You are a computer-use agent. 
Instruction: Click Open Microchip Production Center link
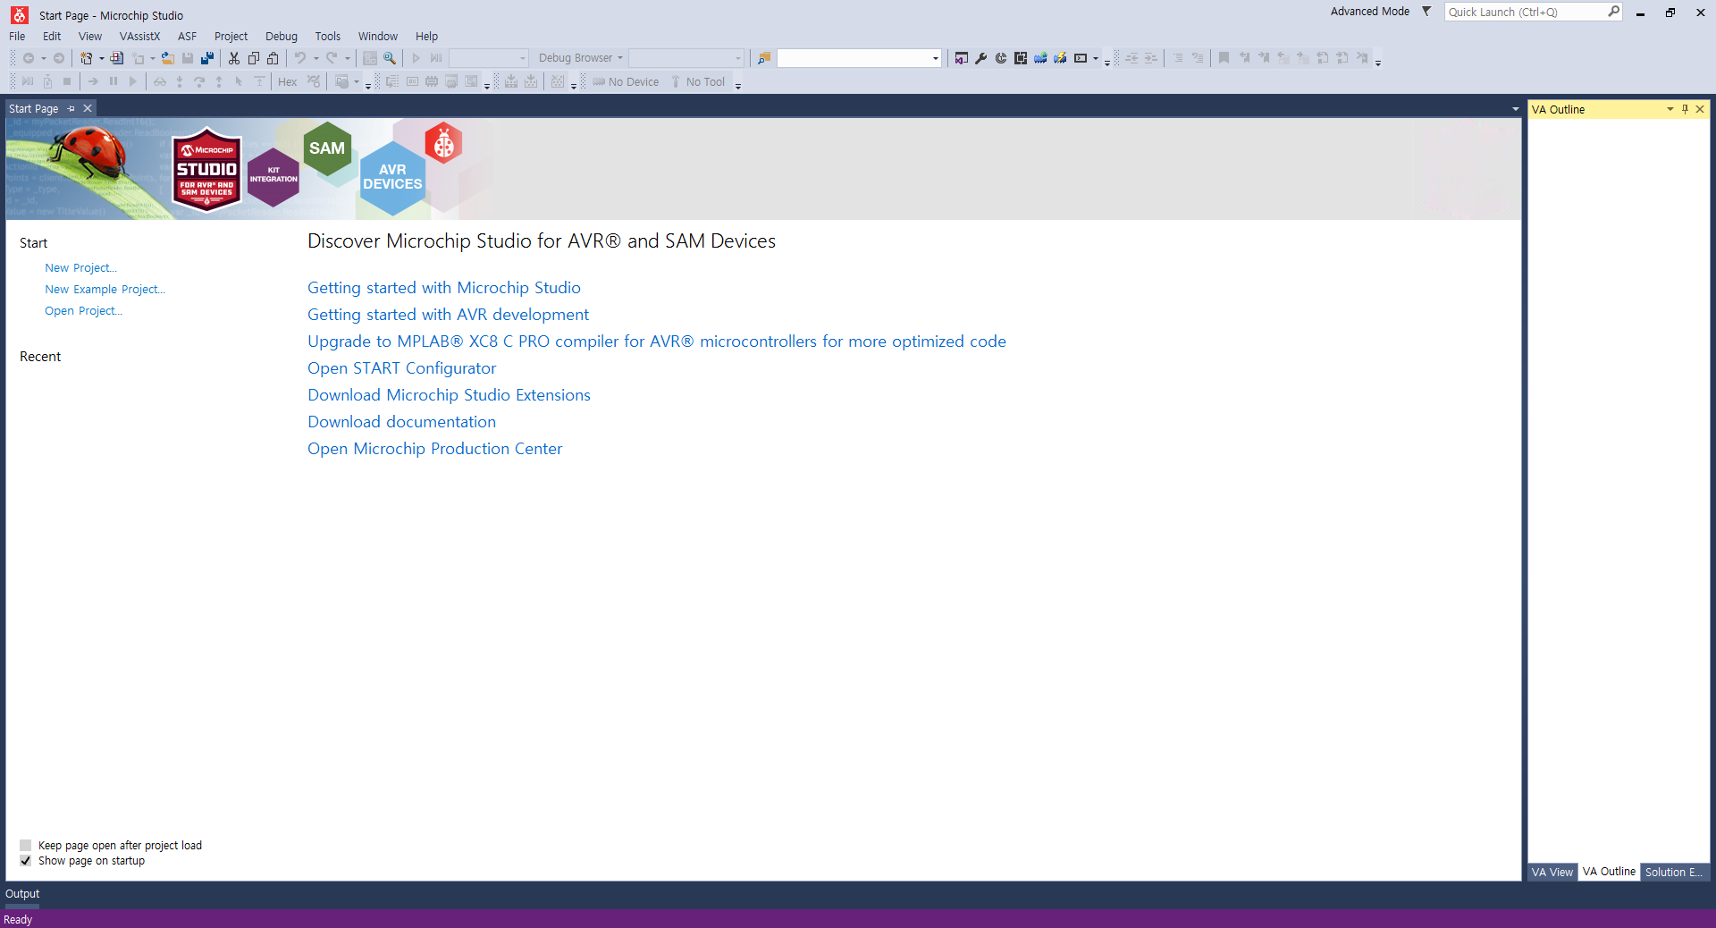pos(434,449)
